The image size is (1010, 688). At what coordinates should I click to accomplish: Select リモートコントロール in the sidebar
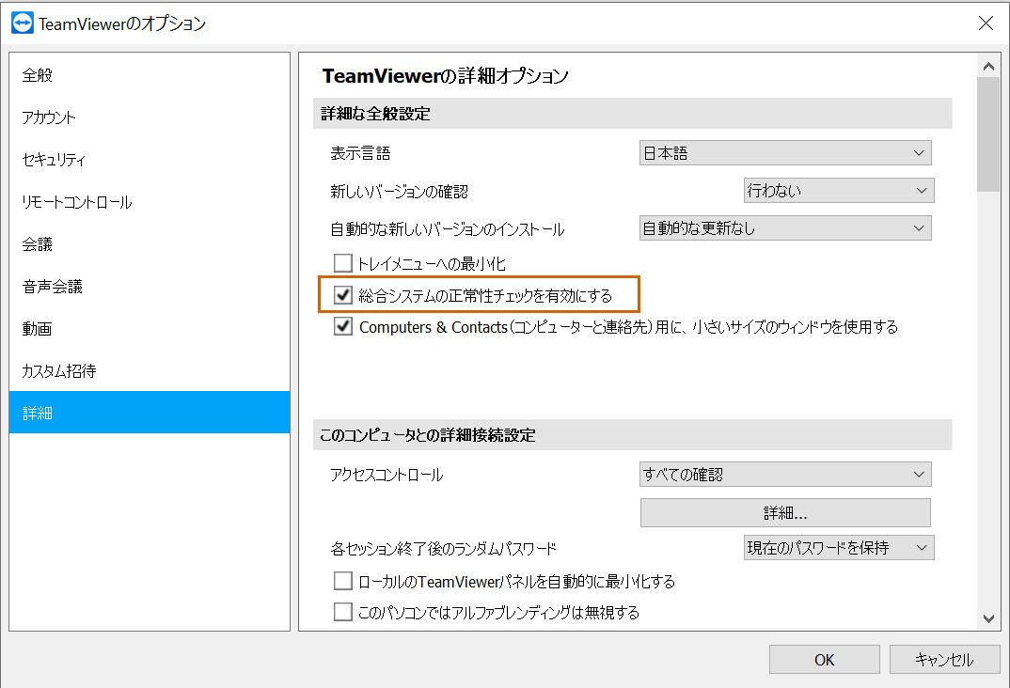pyautogui.click(x=150, y=201)
